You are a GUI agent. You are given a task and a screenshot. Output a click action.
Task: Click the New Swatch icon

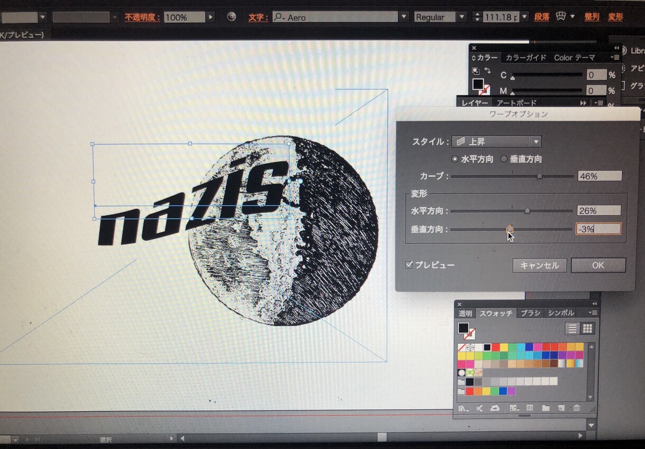[561, 408]
